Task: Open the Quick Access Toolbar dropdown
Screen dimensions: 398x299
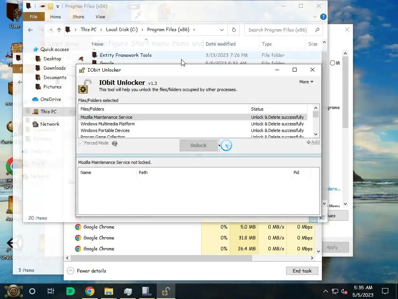Action: [x=58, y=6]
